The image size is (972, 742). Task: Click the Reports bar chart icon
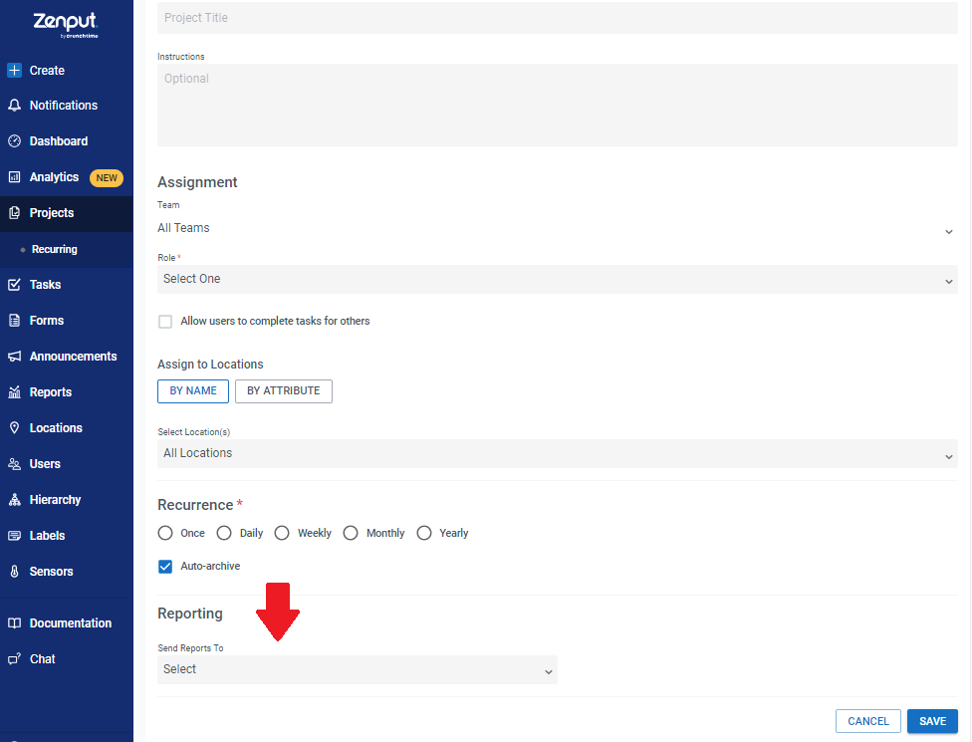pos(14,392)
